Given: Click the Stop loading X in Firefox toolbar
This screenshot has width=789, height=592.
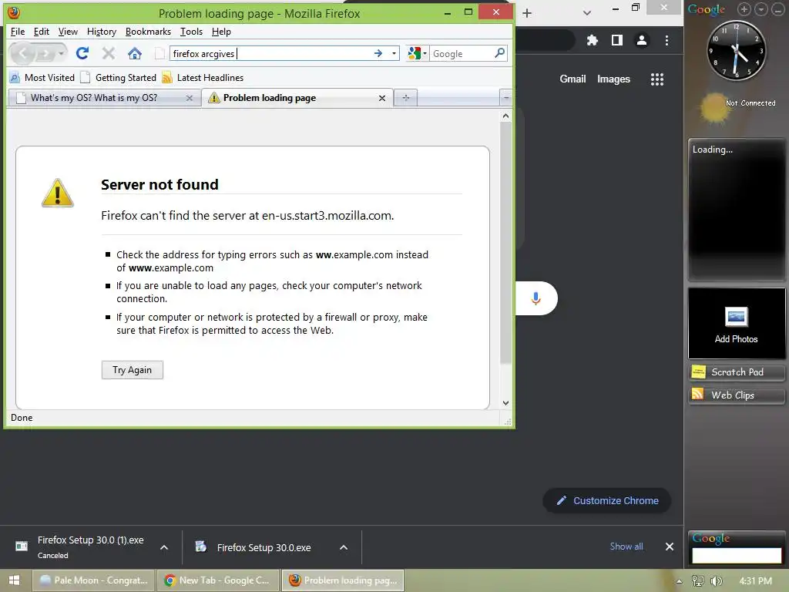Looking at the screenshot, I should tap(108, 53).
